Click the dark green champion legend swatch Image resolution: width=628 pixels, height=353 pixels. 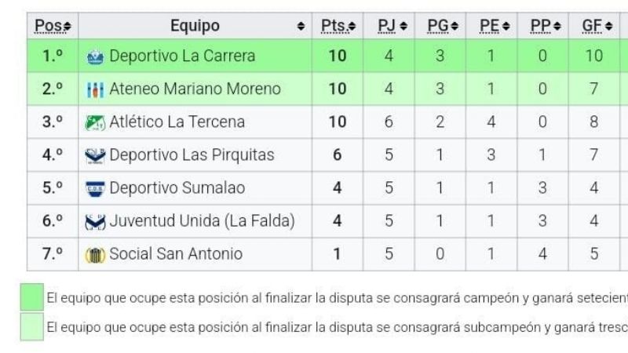pyautogui.click(x=31, y=297)
